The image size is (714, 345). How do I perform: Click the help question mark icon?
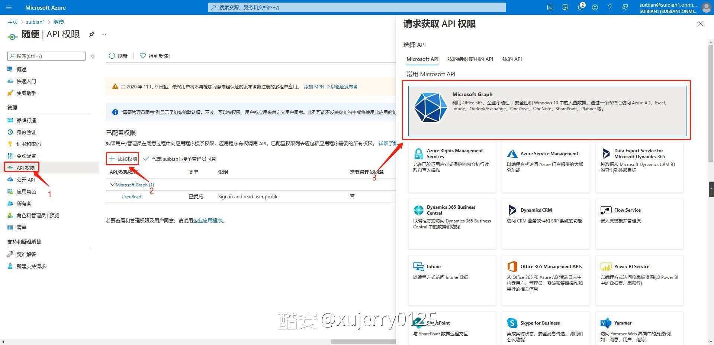(610, 7)
